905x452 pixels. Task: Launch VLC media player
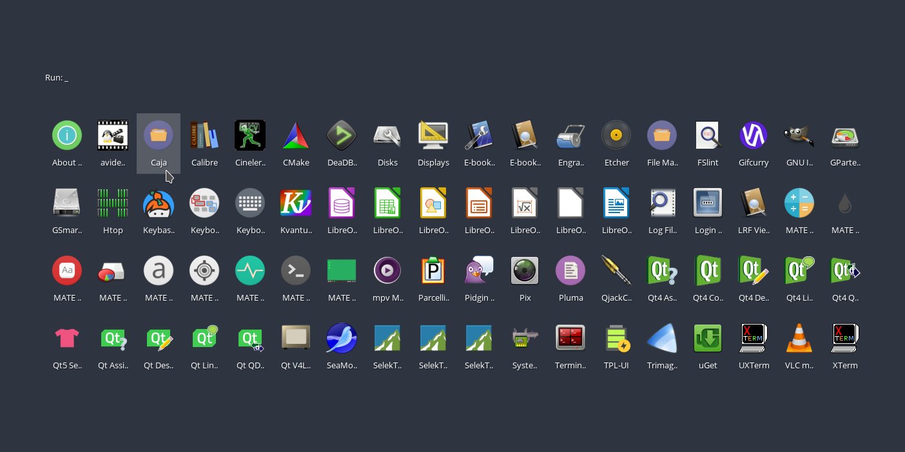[x=799, y=346]
